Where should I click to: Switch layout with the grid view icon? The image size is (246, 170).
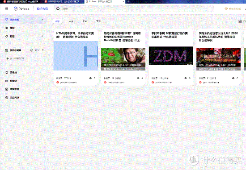click(x=240, y=21)
